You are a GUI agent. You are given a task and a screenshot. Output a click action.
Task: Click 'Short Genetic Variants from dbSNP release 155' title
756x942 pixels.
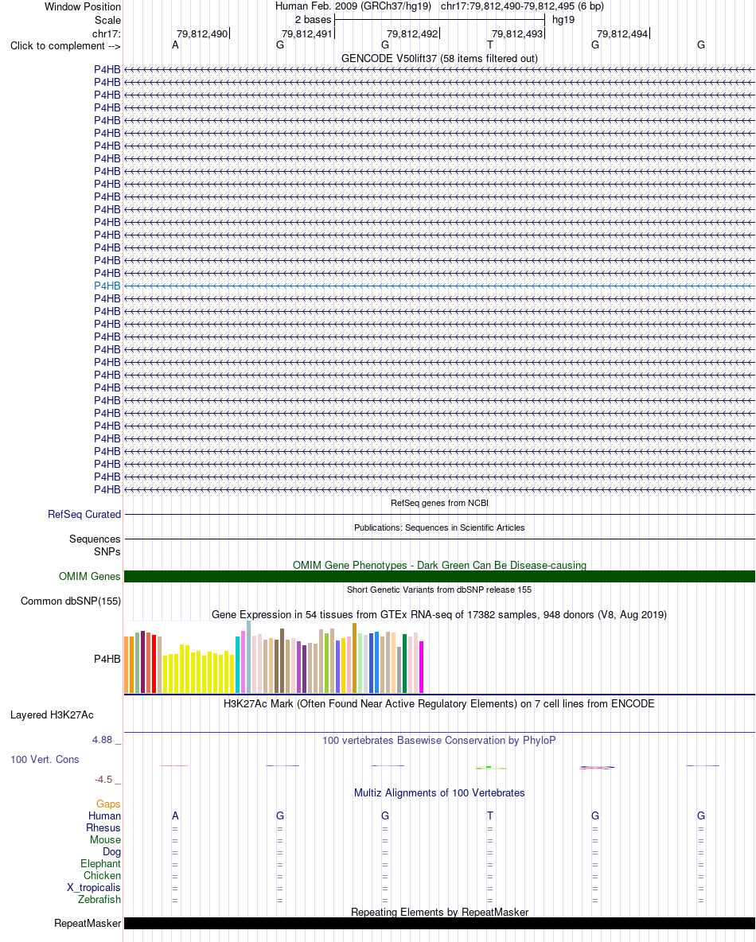[x=439, y=590]
